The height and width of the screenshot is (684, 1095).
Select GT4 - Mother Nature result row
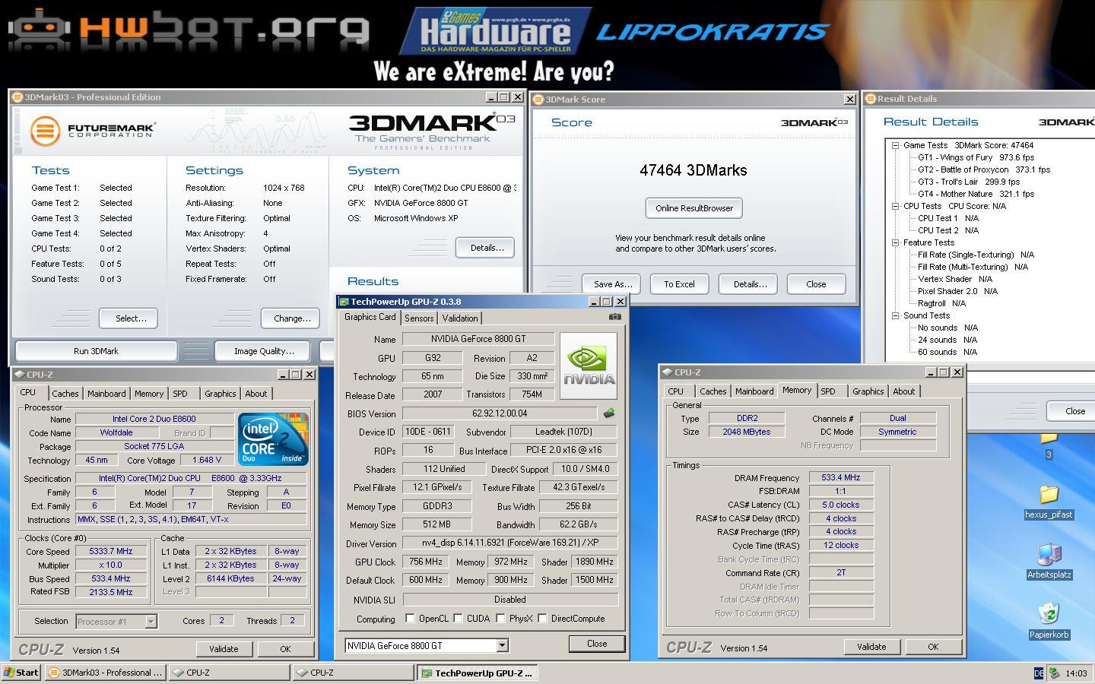coord(976,194)
